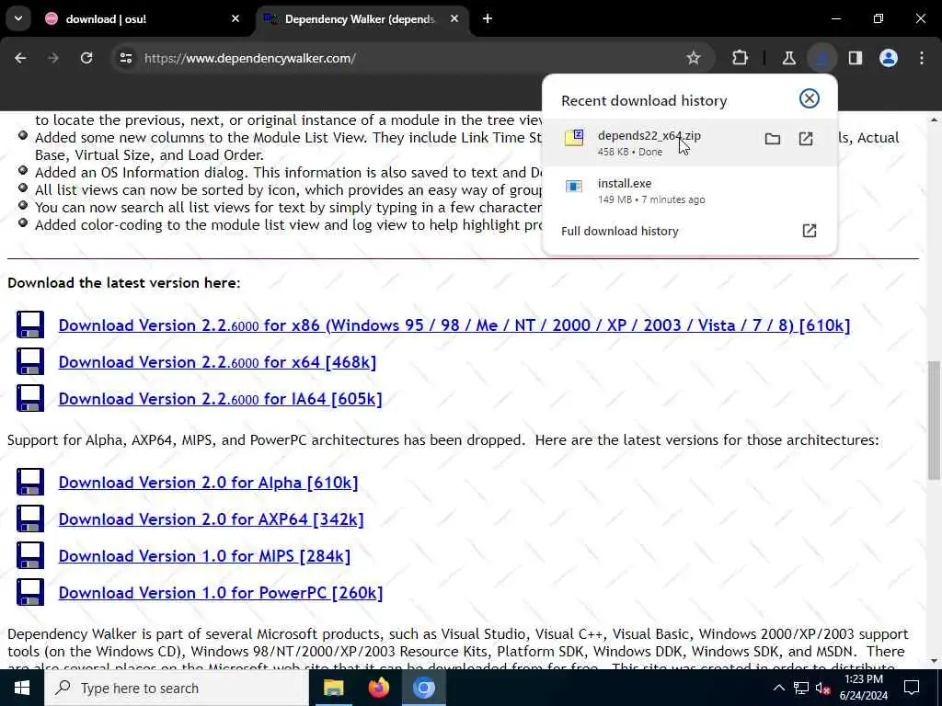Screen dimensions: 942x706
Task: Click floppy disk icon beside x86 download
Action: coord(30,325)
